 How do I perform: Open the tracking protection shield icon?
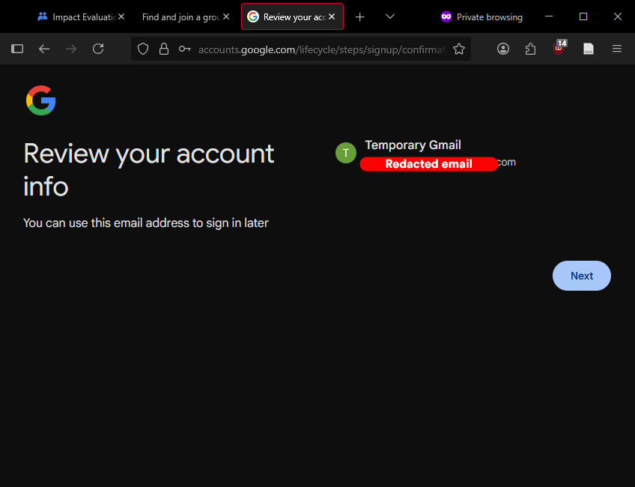(x=143, y=49)
